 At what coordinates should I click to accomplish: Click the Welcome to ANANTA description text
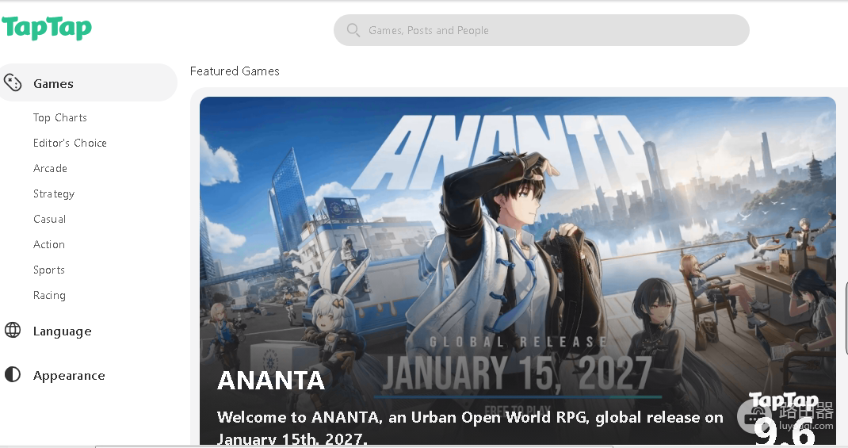pyautogui.click(x=470, y=427)
